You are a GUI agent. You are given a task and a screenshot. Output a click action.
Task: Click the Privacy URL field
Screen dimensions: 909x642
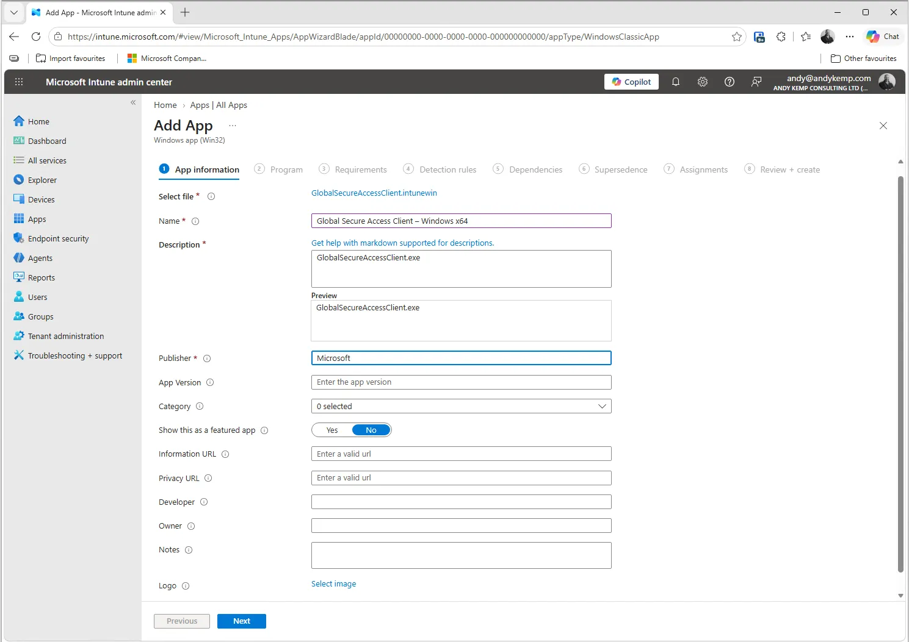tap(462, 478)
